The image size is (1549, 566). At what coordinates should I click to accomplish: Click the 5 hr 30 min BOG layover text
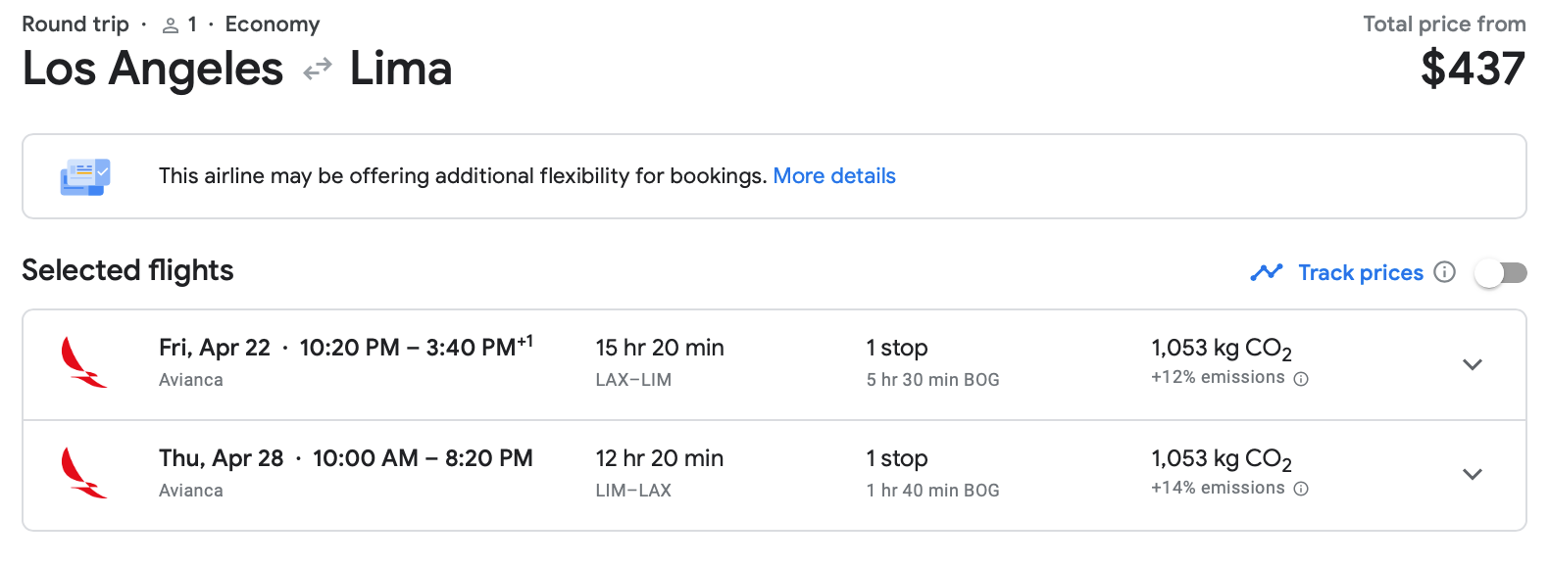pyautogui.click(x=932, y=380)
